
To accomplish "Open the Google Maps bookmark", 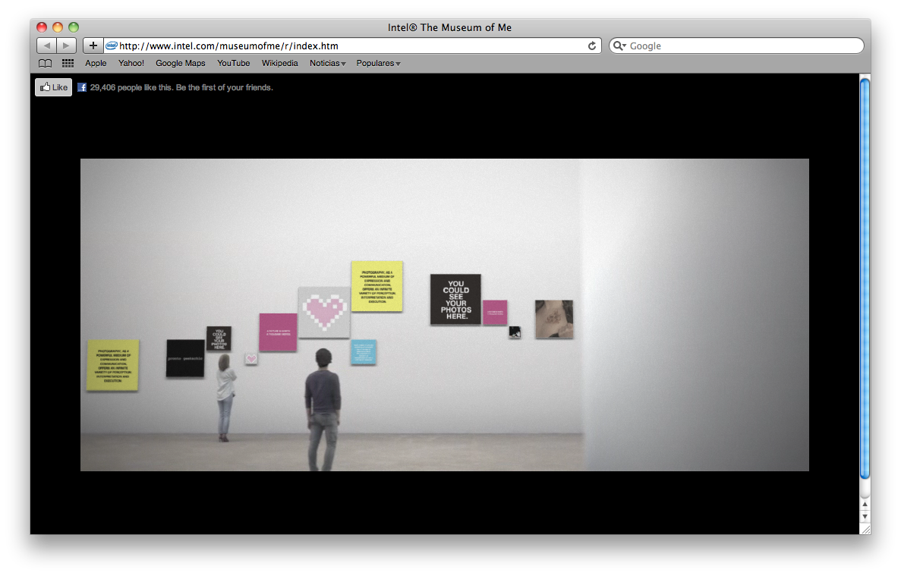I will [181, 64].
